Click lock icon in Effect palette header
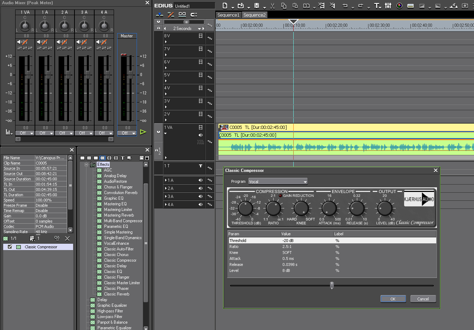474x330 pixels. pos(147,158)
